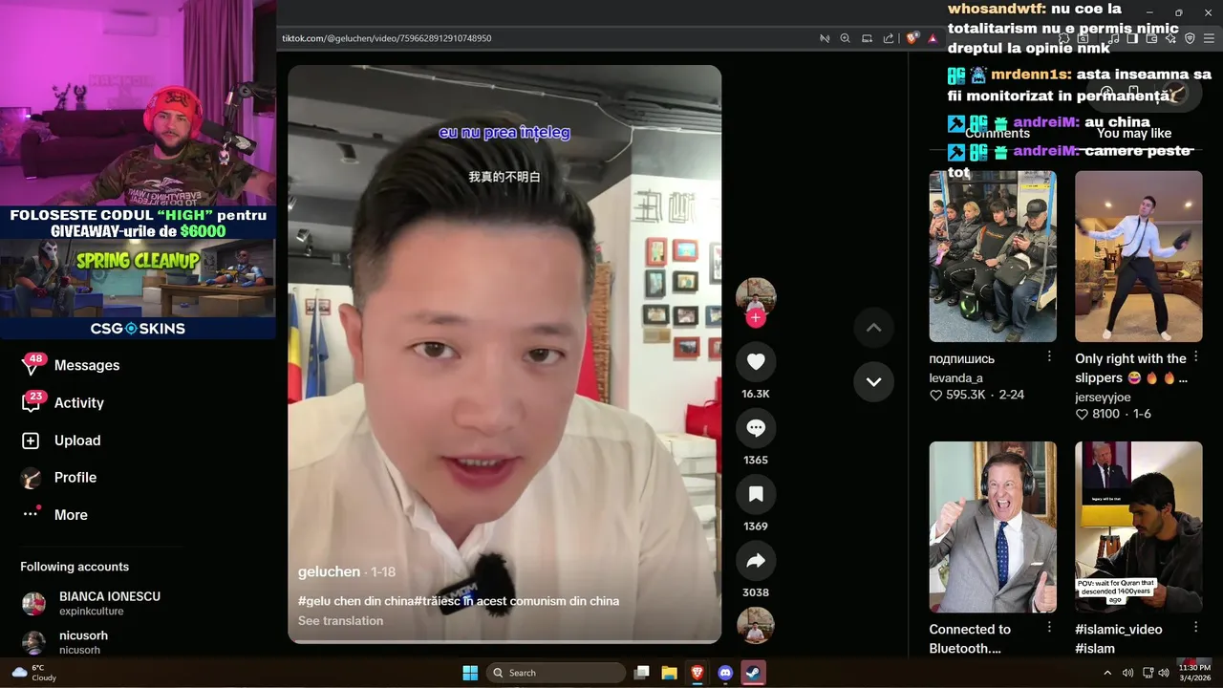The height and width of the screenshot is (688, 1223).
Task: Open the subway passengers video thumbnail
Action: pos(993,256)
